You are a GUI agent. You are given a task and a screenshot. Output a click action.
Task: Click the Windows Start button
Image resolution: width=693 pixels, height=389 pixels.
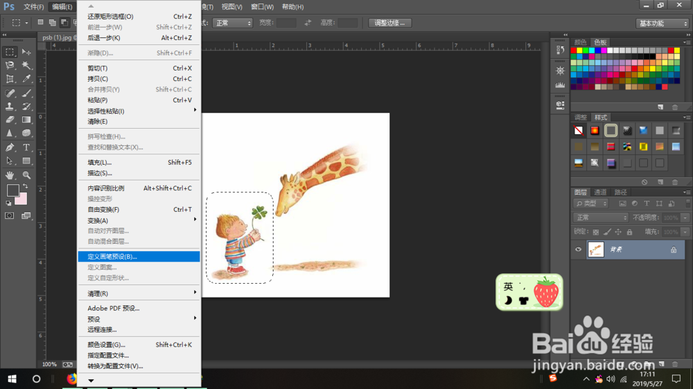[x=12, y=379]
